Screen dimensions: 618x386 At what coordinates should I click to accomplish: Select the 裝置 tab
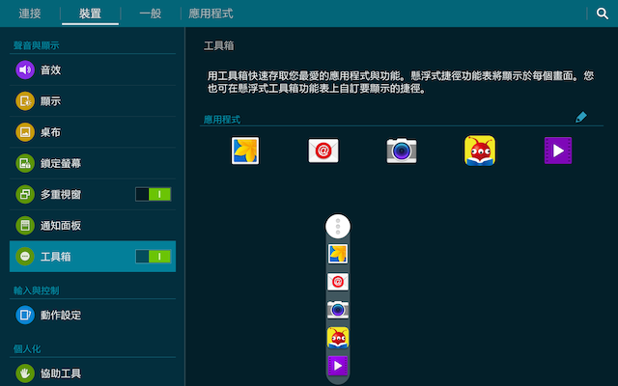coord(90,14)
